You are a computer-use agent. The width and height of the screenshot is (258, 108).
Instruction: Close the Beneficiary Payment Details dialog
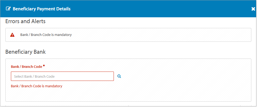coord(253,9)
